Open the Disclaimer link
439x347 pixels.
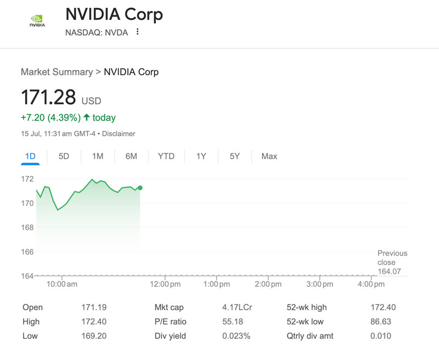(119, 133)
